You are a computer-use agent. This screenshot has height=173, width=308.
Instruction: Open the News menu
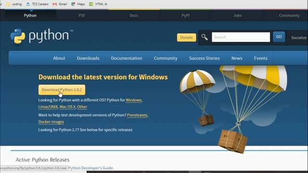click(x=237, y=58)
